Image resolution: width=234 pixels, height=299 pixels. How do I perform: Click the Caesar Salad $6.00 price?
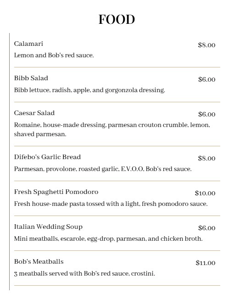coord(207,114)
